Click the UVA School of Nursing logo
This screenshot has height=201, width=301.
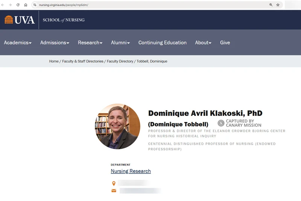[44, 20]
